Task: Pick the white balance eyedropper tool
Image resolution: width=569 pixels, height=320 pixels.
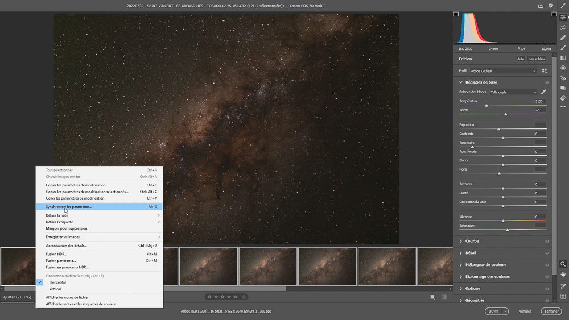Action: [543, 92]
